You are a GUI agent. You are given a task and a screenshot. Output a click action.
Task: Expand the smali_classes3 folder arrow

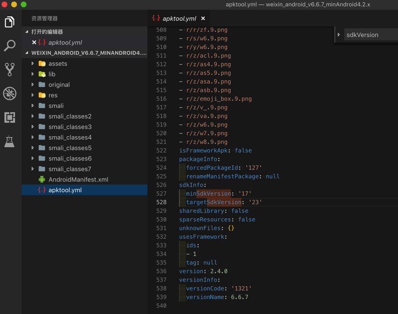pyautogui.click(x=33, y=127)
